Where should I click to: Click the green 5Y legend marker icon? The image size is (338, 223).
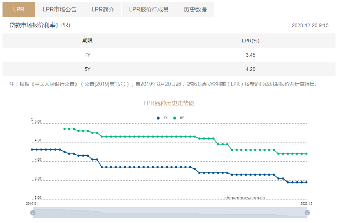click(175, 118)
